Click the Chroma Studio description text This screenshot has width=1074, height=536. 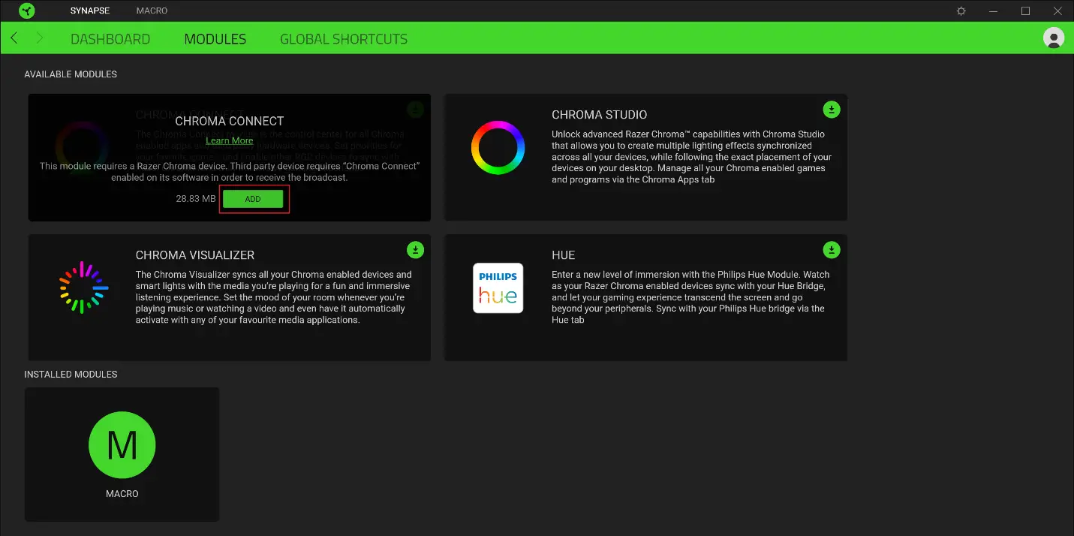click(x=691, y=157)
